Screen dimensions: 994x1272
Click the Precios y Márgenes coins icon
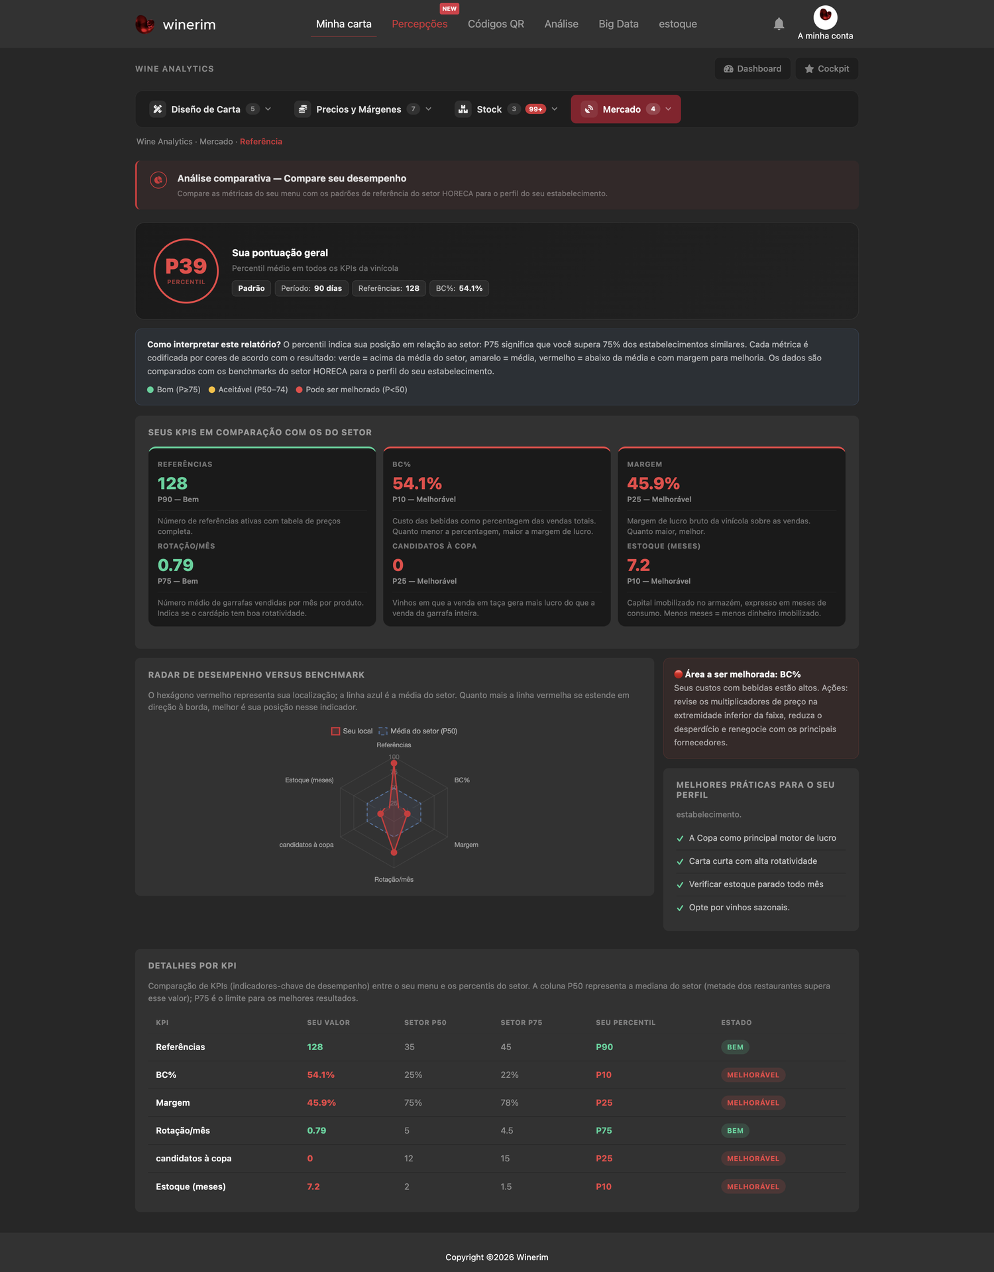pyautogui.click(x=303, y=109)
